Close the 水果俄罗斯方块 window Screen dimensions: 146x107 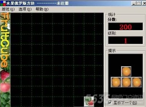[144, 3]
